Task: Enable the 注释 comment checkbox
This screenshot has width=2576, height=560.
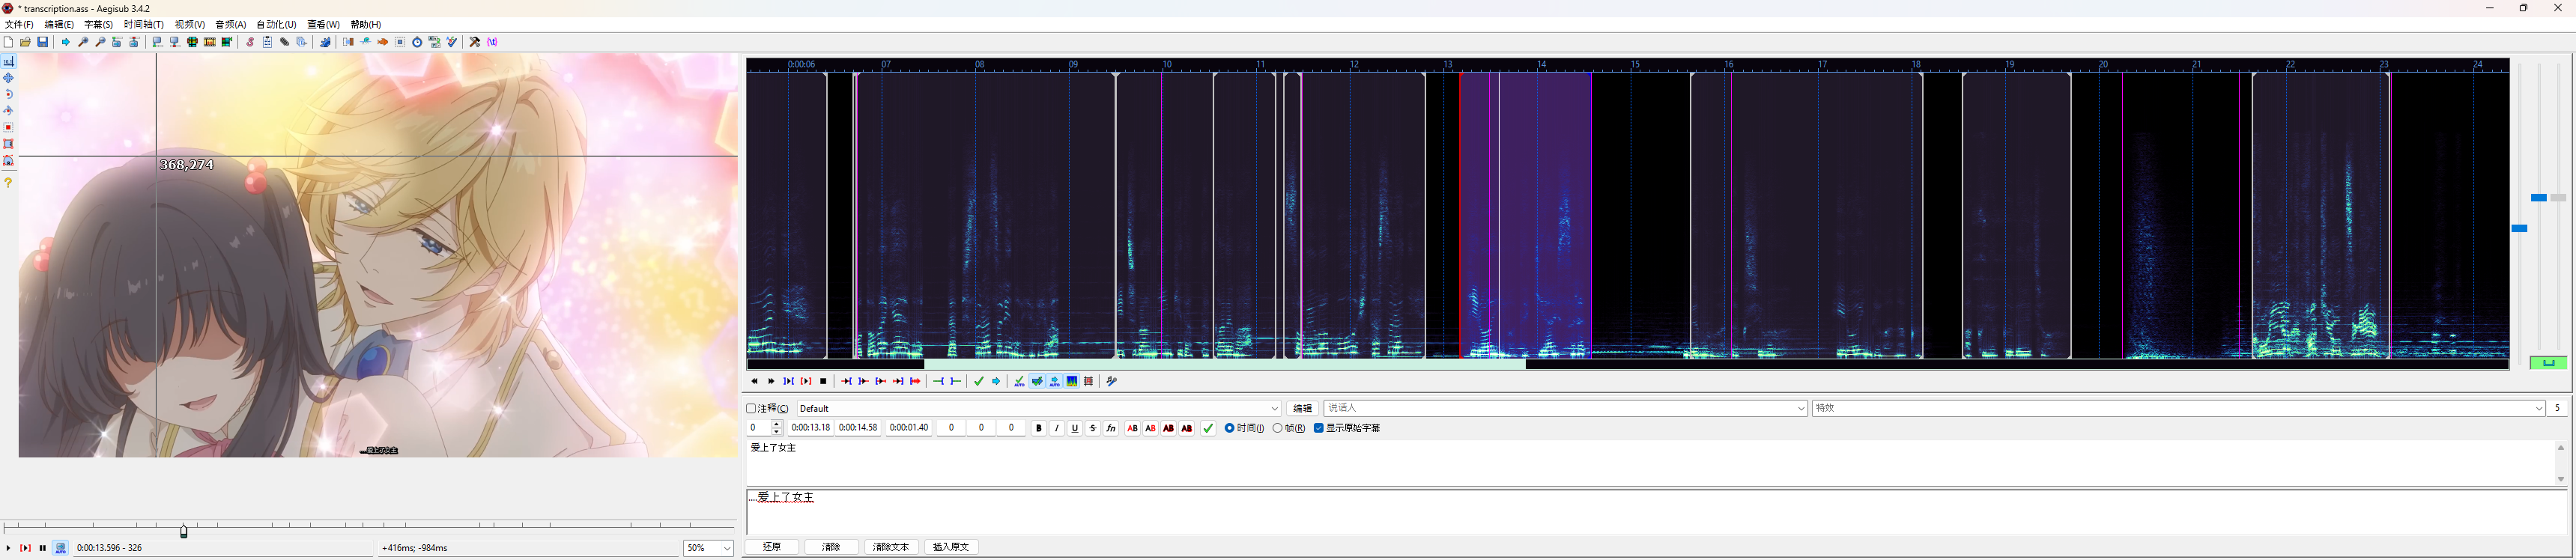Action: pos(752,408)
